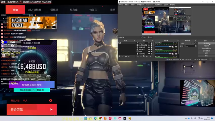Open the 文件(F) menu in OBS
This screenshot has height=121, width=215.
[x=121, y=5]
